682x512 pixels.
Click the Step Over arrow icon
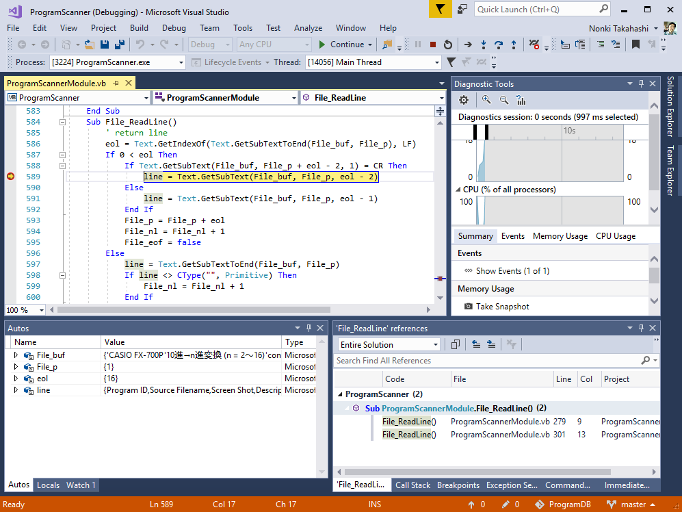coord(499,44)
